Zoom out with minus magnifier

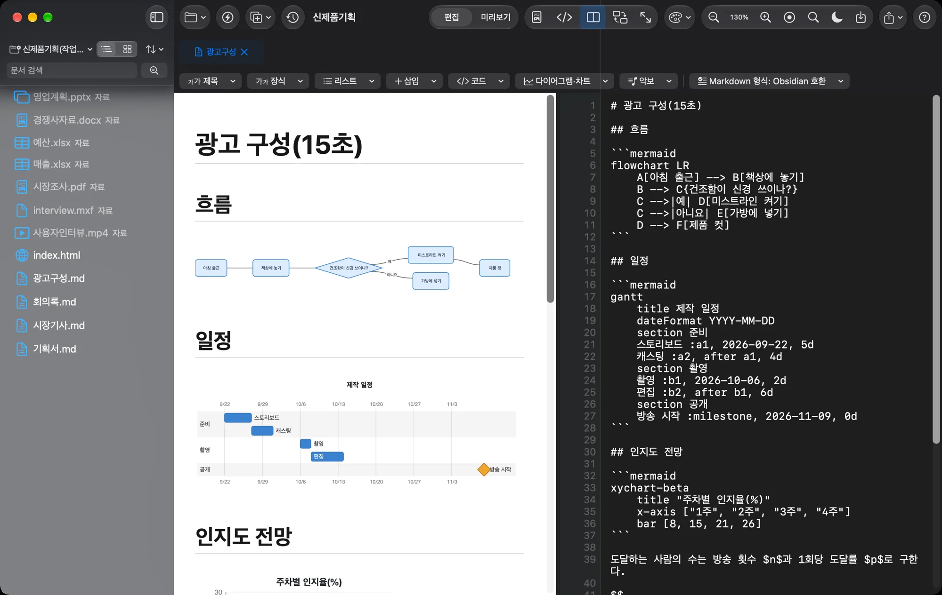[x=714, y=17]
